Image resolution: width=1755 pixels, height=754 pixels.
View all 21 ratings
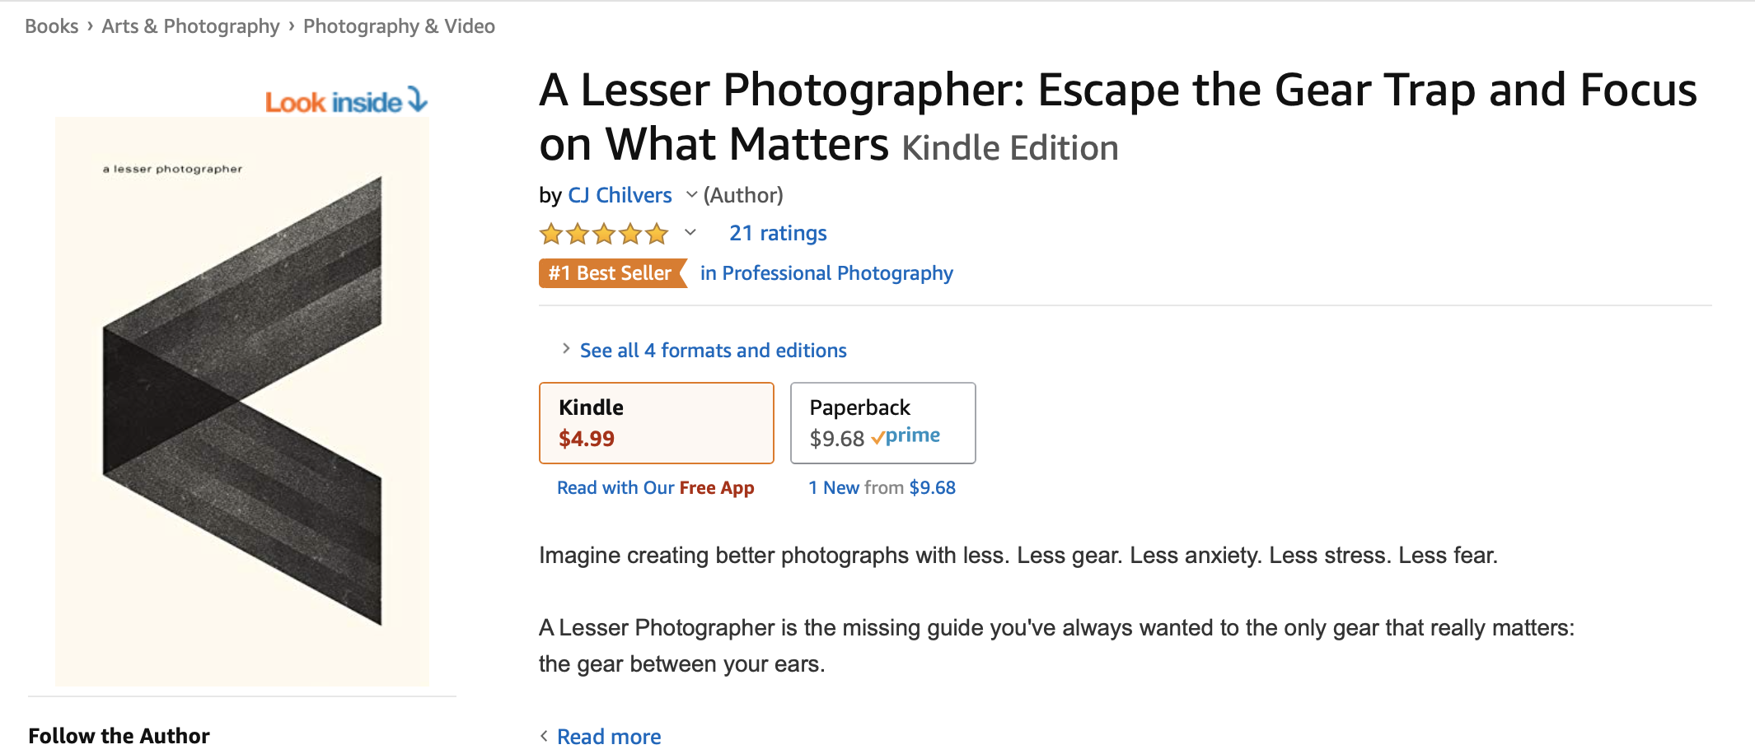[x=776, y=233]
